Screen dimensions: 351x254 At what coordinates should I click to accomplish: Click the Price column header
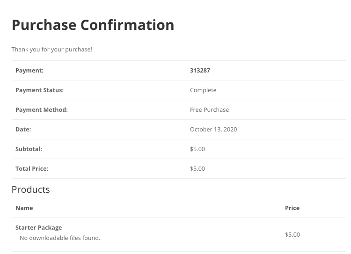click(292, 208)
